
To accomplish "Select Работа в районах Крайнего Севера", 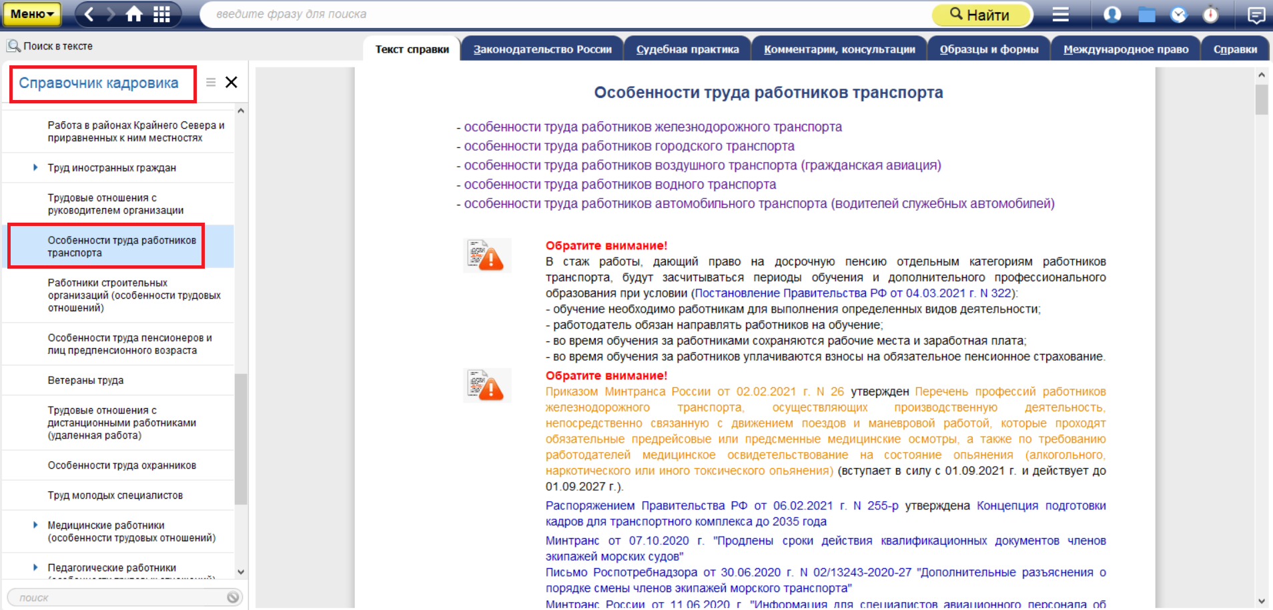I will (119, 131).
